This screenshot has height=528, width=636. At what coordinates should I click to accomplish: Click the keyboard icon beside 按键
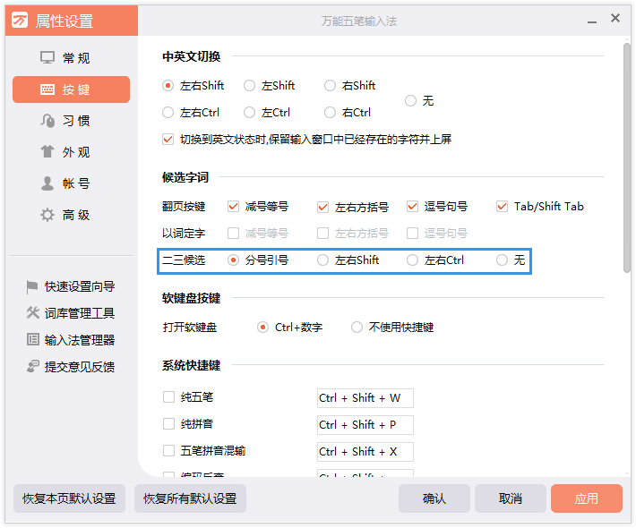47,89
